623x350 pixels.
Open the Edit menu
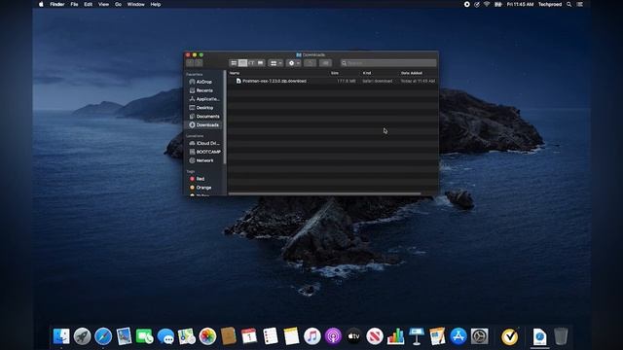click(89, 4)
